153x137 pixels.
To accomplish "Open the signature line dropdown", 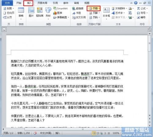I will [x=131, y=9].
